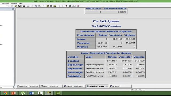Click the value 8.62029 in the top table
171x96 pixels.
coord(122,12)
